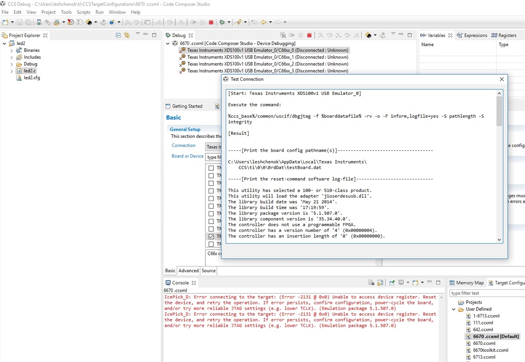
Task: Open the Project Explorer view menu
Action: (x=137, y=34)
